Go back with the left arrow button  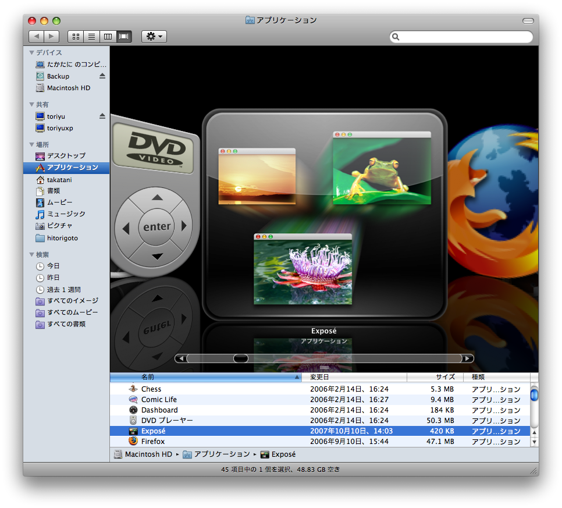[36, 36]
